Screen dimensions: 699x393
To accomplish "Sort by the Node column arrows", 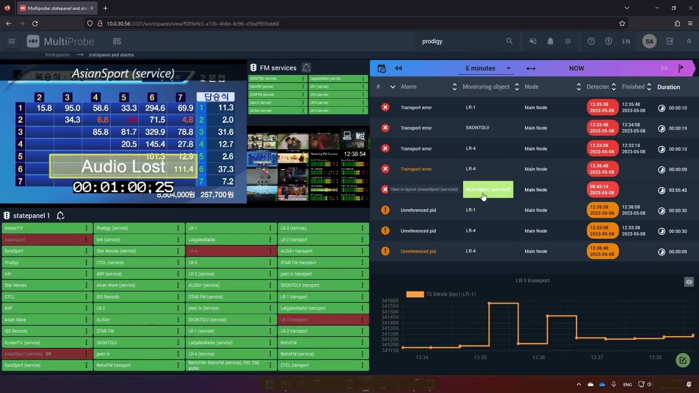I will (x=579, y=87).
